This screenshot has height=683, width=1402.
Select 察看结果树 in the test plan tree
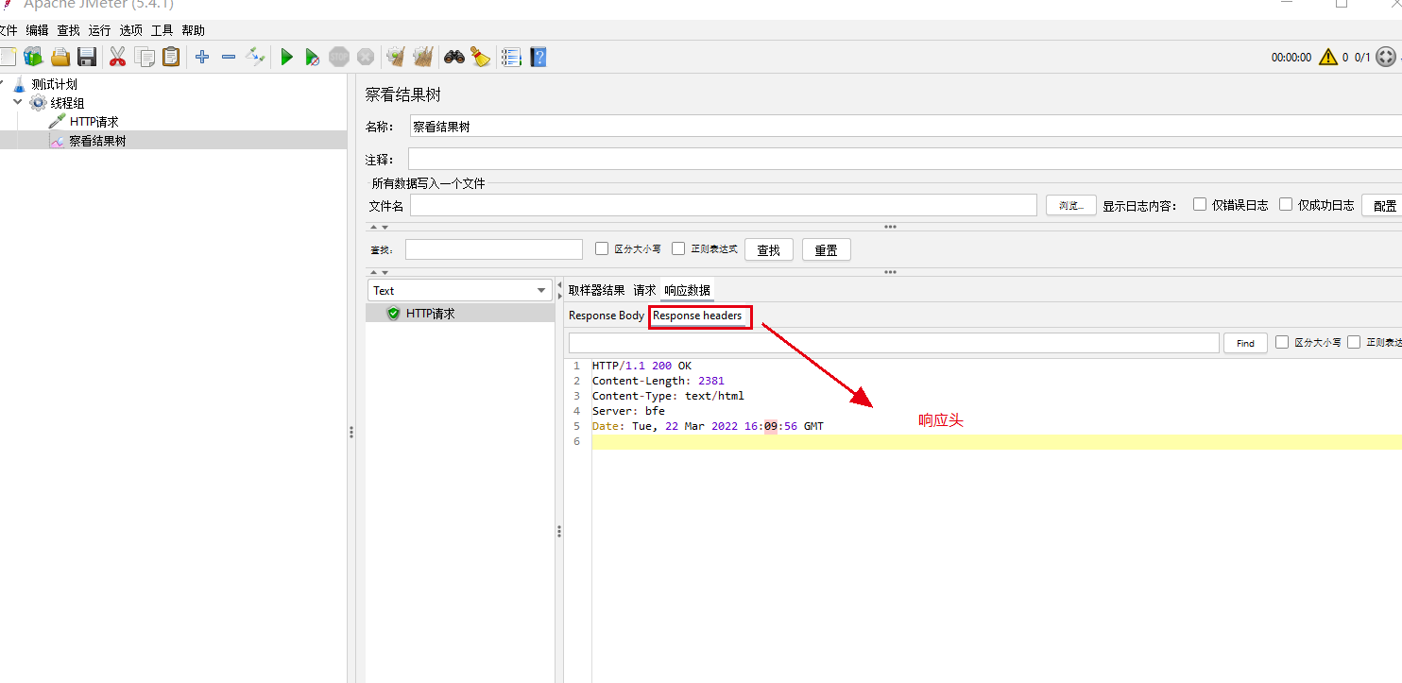(x=97, y=141)
